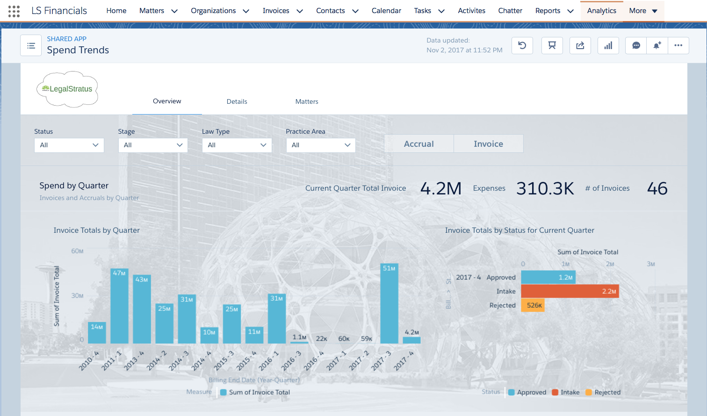Screen dimensions: 707x416
Task: Click the undo/reset icon button
Action: click(522, 45)
